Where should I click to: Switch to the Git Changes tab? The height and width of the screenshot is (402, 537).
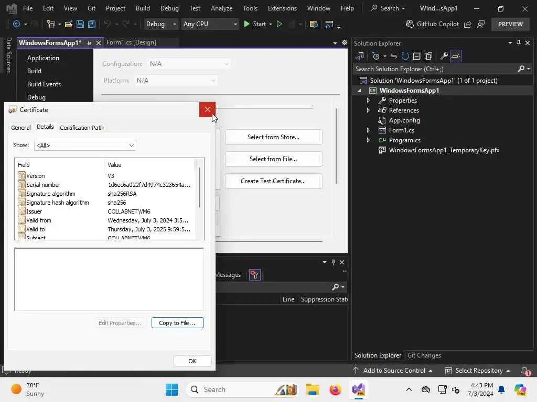[424, 355]
